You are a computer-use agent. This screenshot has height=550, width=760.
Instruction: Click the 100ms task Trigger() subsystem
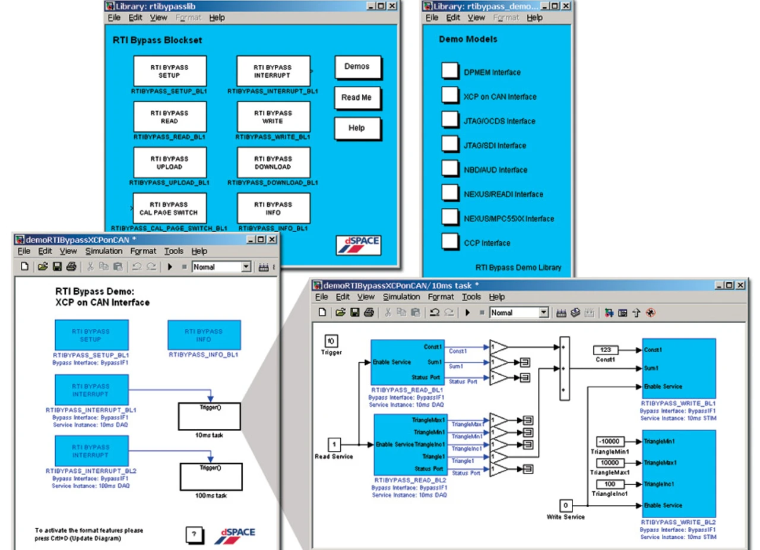[210, 476]
